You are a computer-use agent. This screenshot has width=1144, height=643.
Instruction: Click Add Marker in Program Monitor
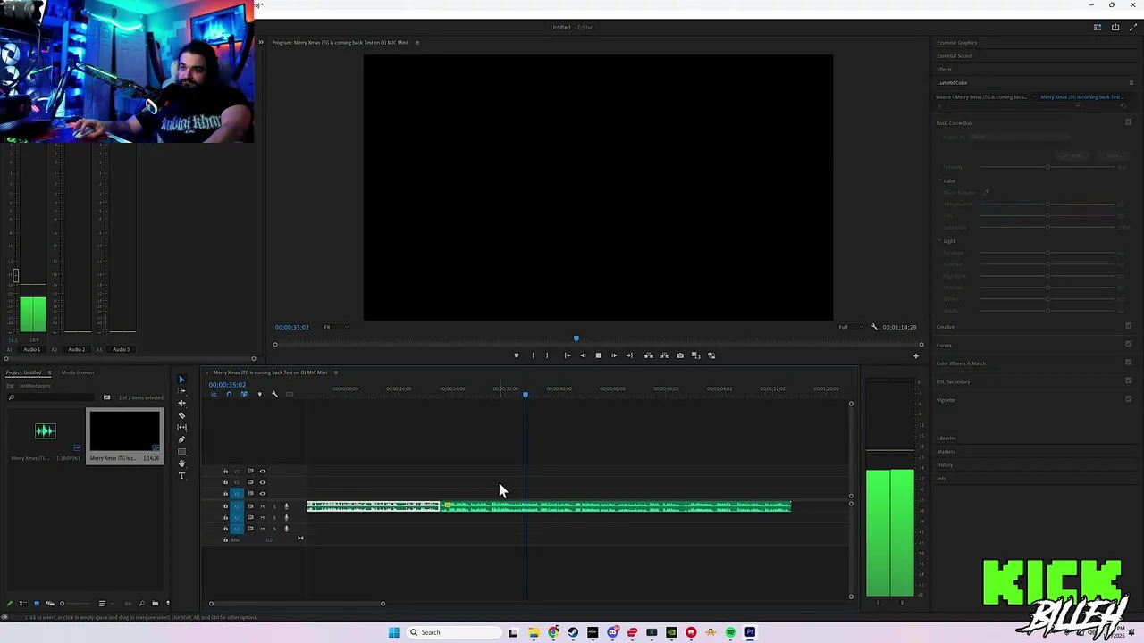(516, 355)
